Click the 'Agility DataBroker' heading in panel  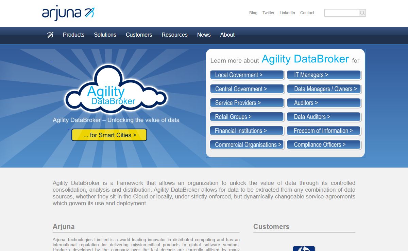point(305,59)
